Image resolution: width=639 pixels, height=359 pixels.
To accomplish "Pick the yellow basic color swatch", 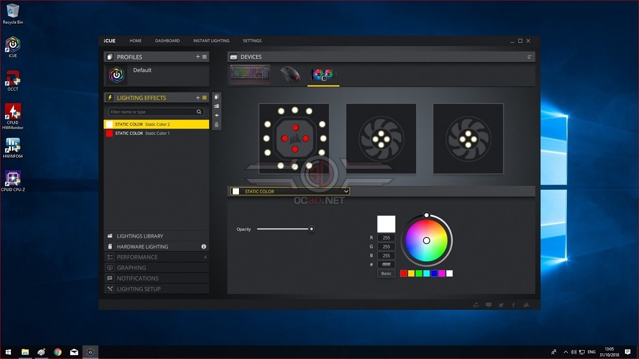I will tap(411, 273).
